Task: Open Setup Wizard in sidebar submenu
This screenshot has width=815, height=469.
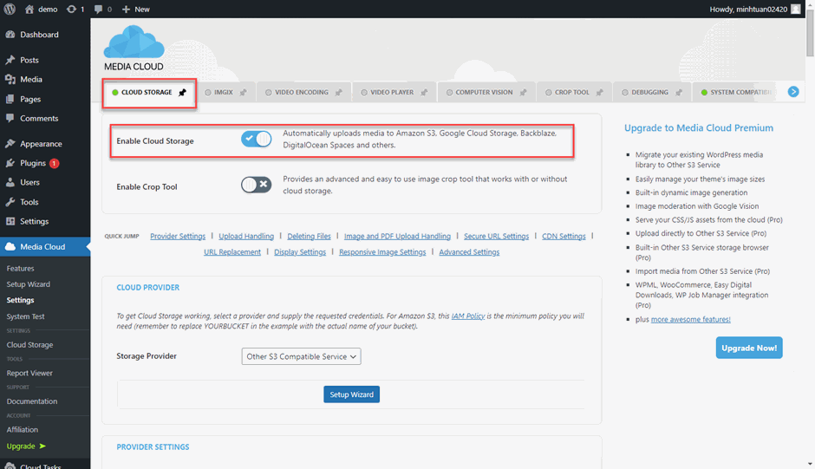Action: click(x=29, y=284)
